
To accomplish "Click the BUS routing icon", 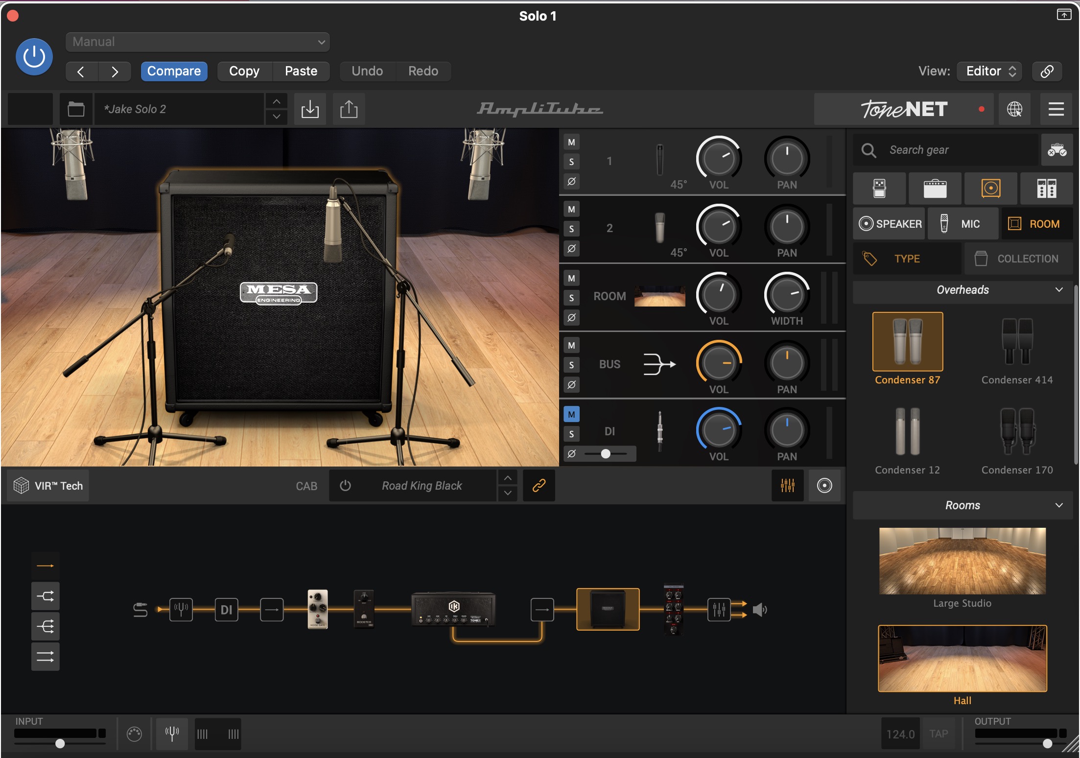I will point(659,364).
